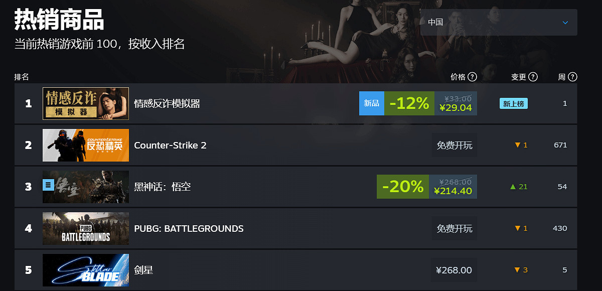This screenshot has height=291, width=602.
Task: Click the dropdown chevron arrow for region
Action: [565, 23]
